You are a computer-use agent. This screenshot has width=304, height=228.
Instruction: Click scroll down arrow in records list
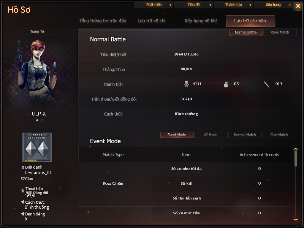[x=296, y=220]
